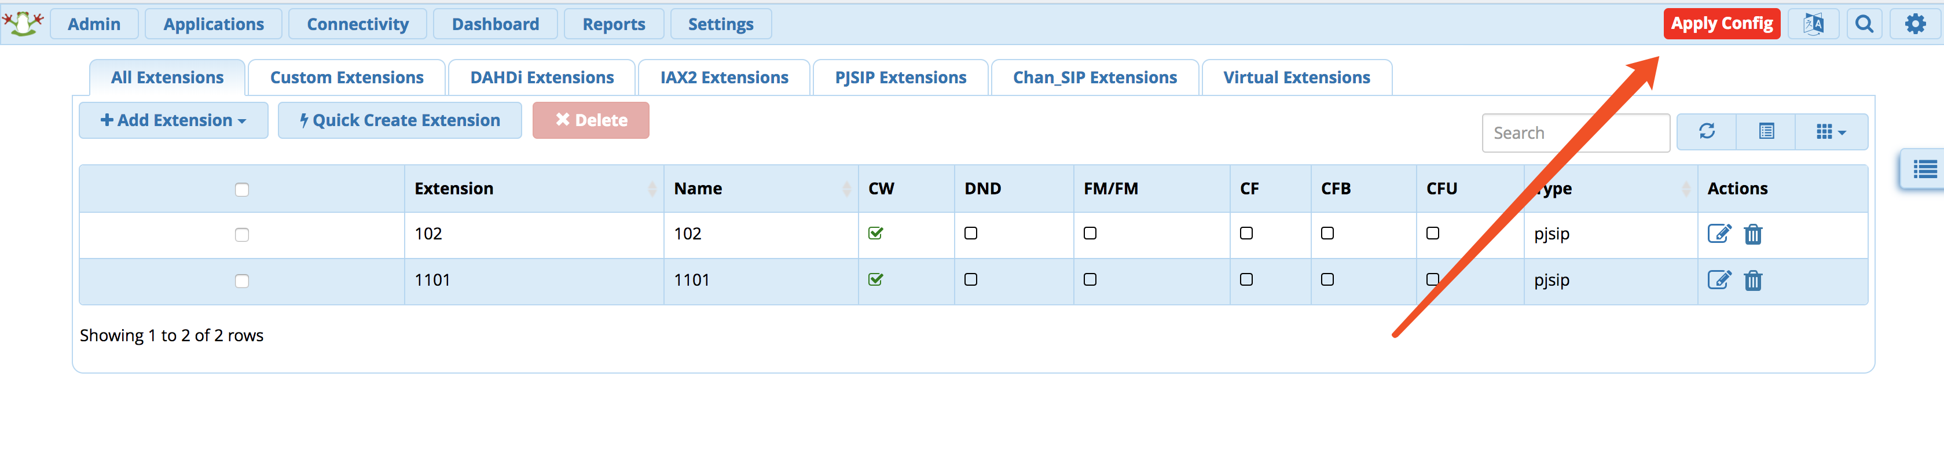The height and width of the screenshot is (465, 1944).
Task: Refresh the extensions table
Action: (x=1706, y=132)
